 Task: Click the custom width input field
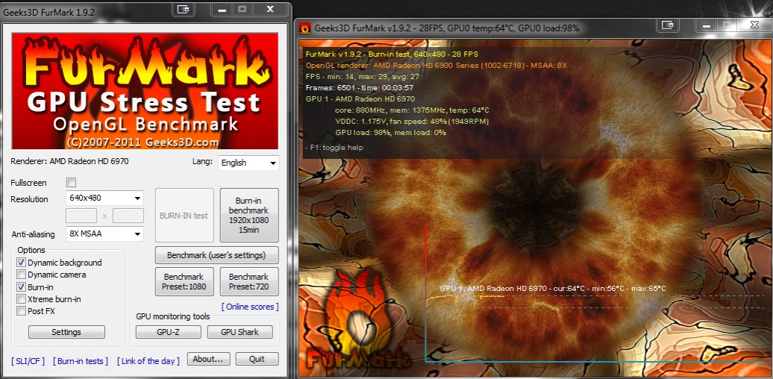click(81, 216)
